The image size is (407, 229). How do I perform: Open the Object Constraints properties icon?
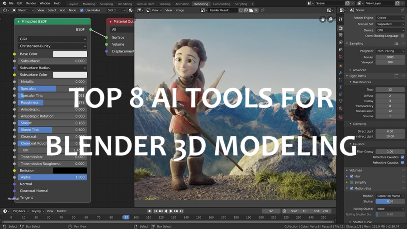pyautogui.click(x=341, y=94)
